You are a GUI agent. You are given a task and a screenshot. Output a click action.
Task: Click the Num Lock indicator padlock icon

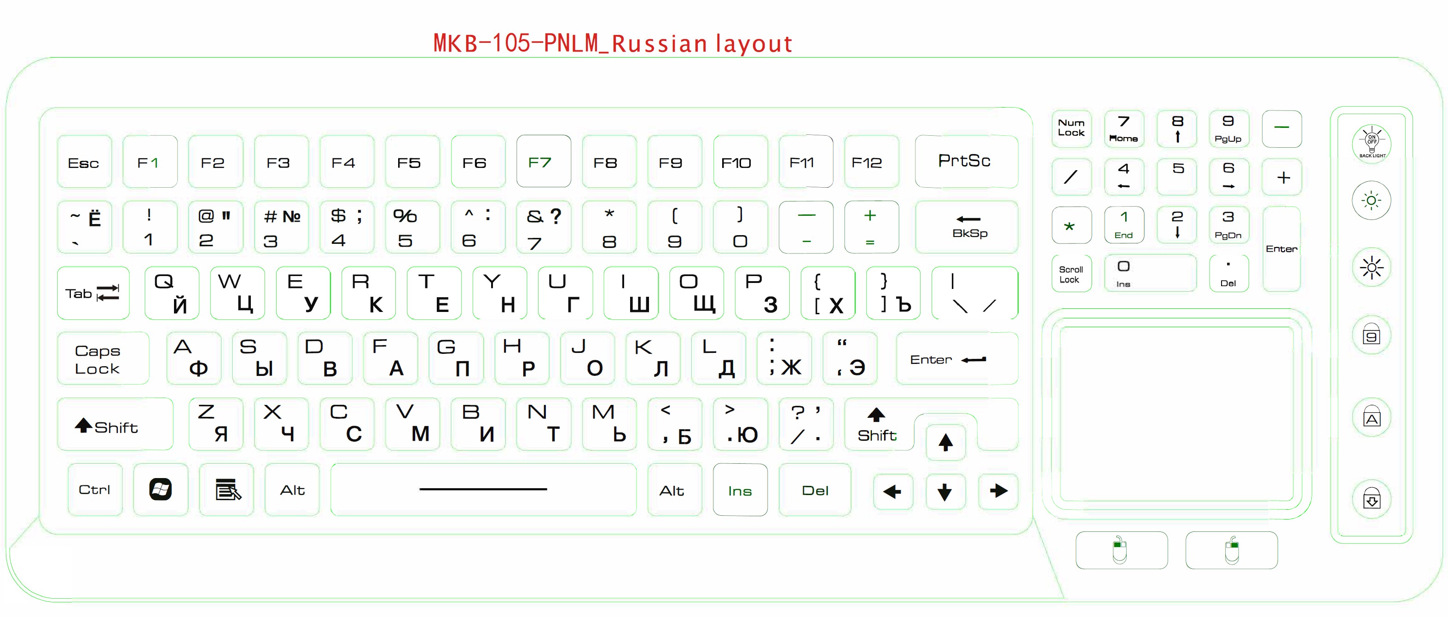[1371, 335]
